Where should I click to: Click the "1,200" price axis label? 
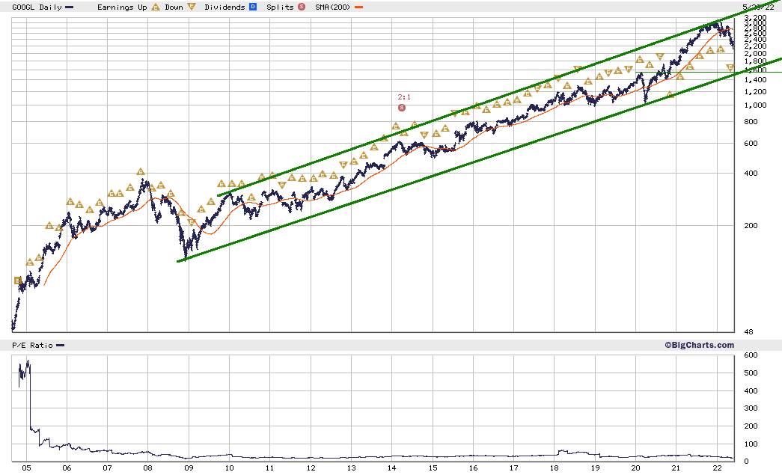click(755, 92)
